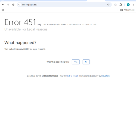This screenshot has height=119, width=136.
Task: Reload the current page
Action: tap(13, 5)
